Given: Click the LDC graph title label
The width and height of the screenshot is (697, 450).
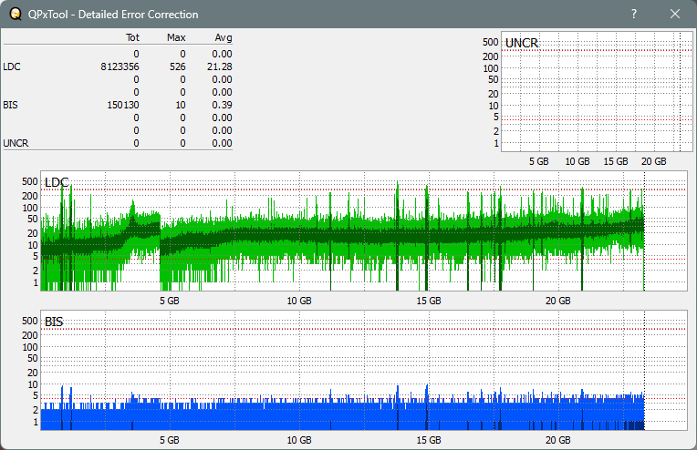Looking at the screenshot, I should 57,183.
